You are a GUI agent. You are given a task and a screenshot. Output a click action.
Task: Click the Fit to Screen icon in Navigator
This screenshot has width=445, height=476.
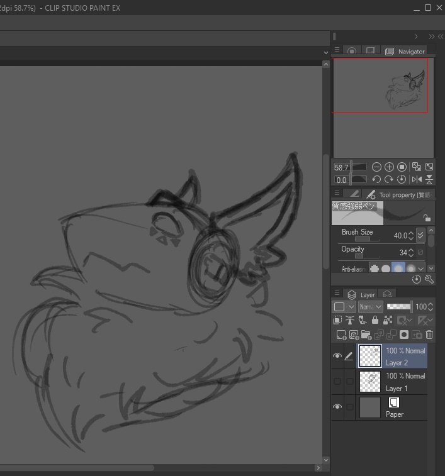(429, 167)
